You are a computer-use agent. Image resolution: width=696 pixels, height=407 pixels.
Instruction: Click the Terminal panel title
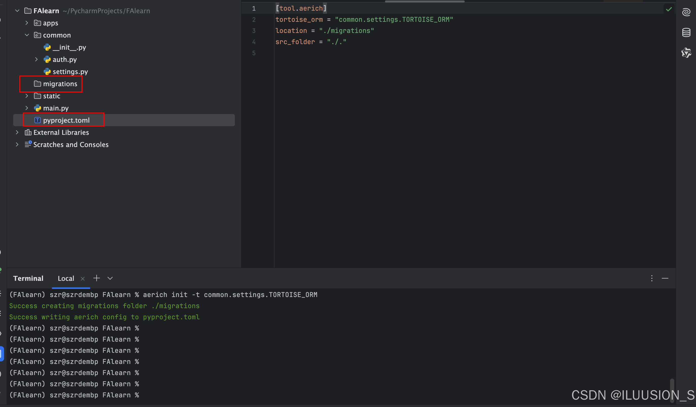pyautogui.click(x=28, y=279)
